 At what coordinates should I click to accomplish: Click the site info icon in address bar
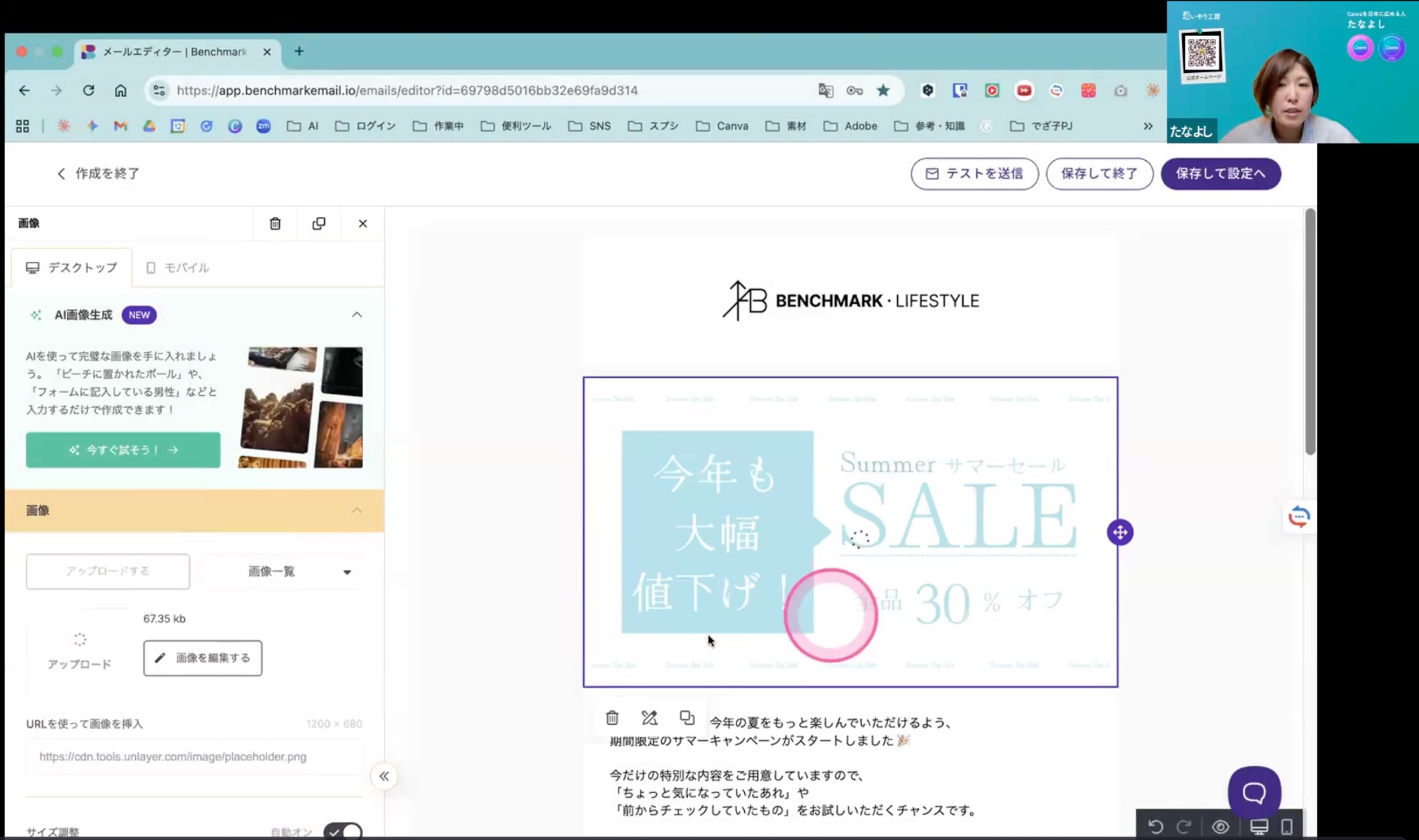coord(159,90)
